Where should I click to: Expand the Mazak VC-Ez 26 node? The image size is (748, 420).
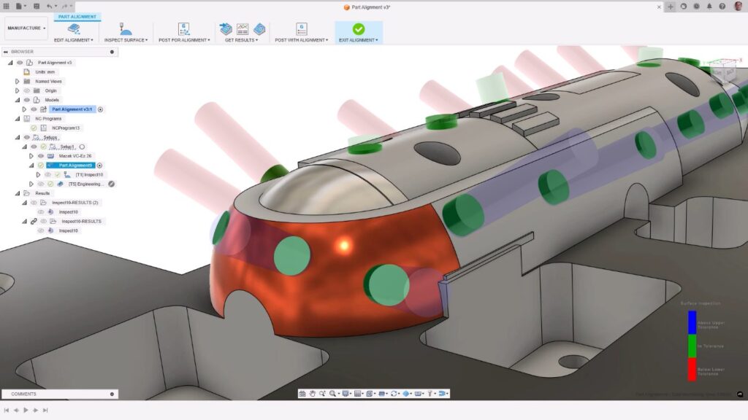click(x=31, y=156)
